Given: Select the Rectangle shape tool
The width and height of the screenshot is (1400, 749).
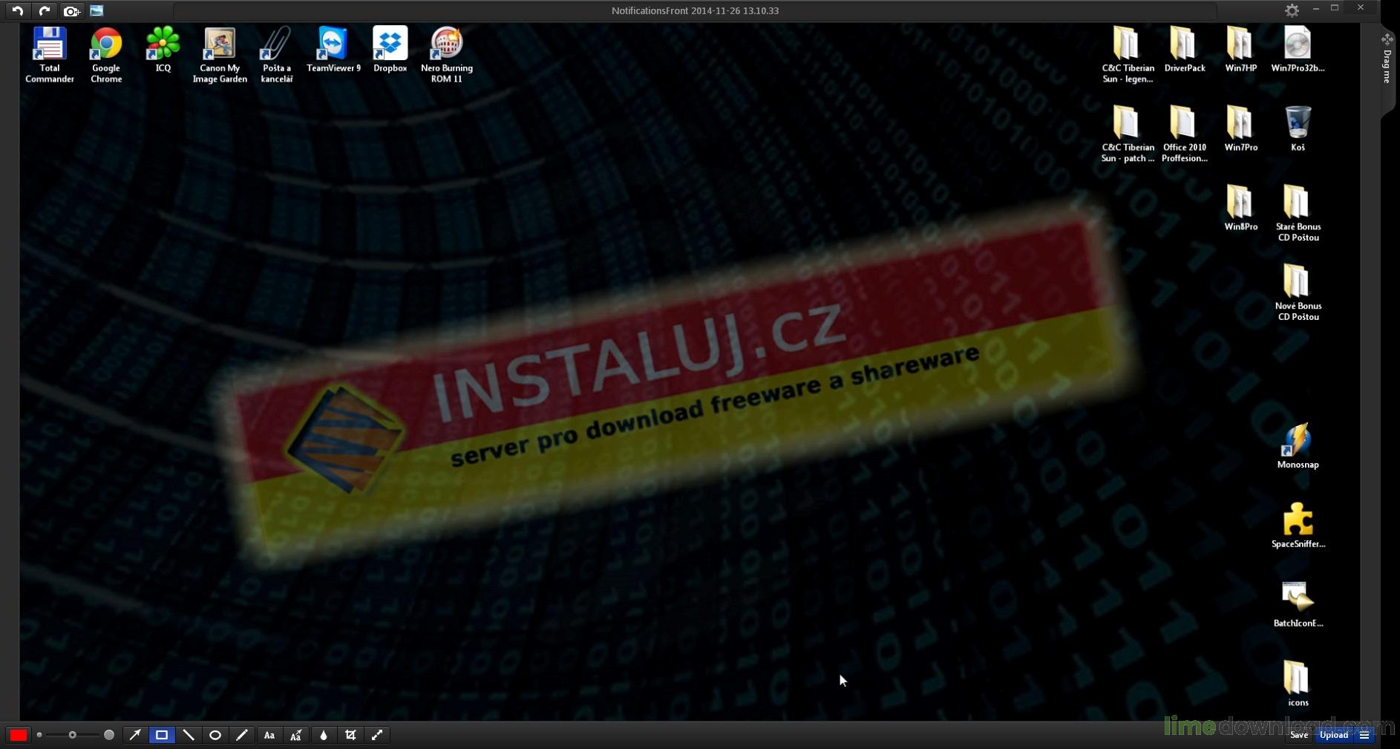Looking at the screenshot, I should click(x=162, y=735).
